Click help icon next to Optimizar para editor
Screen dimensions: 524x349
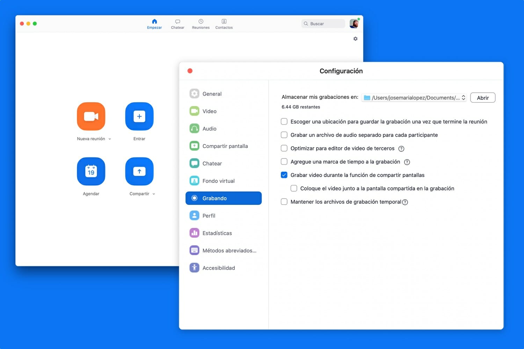coord(401,149)
